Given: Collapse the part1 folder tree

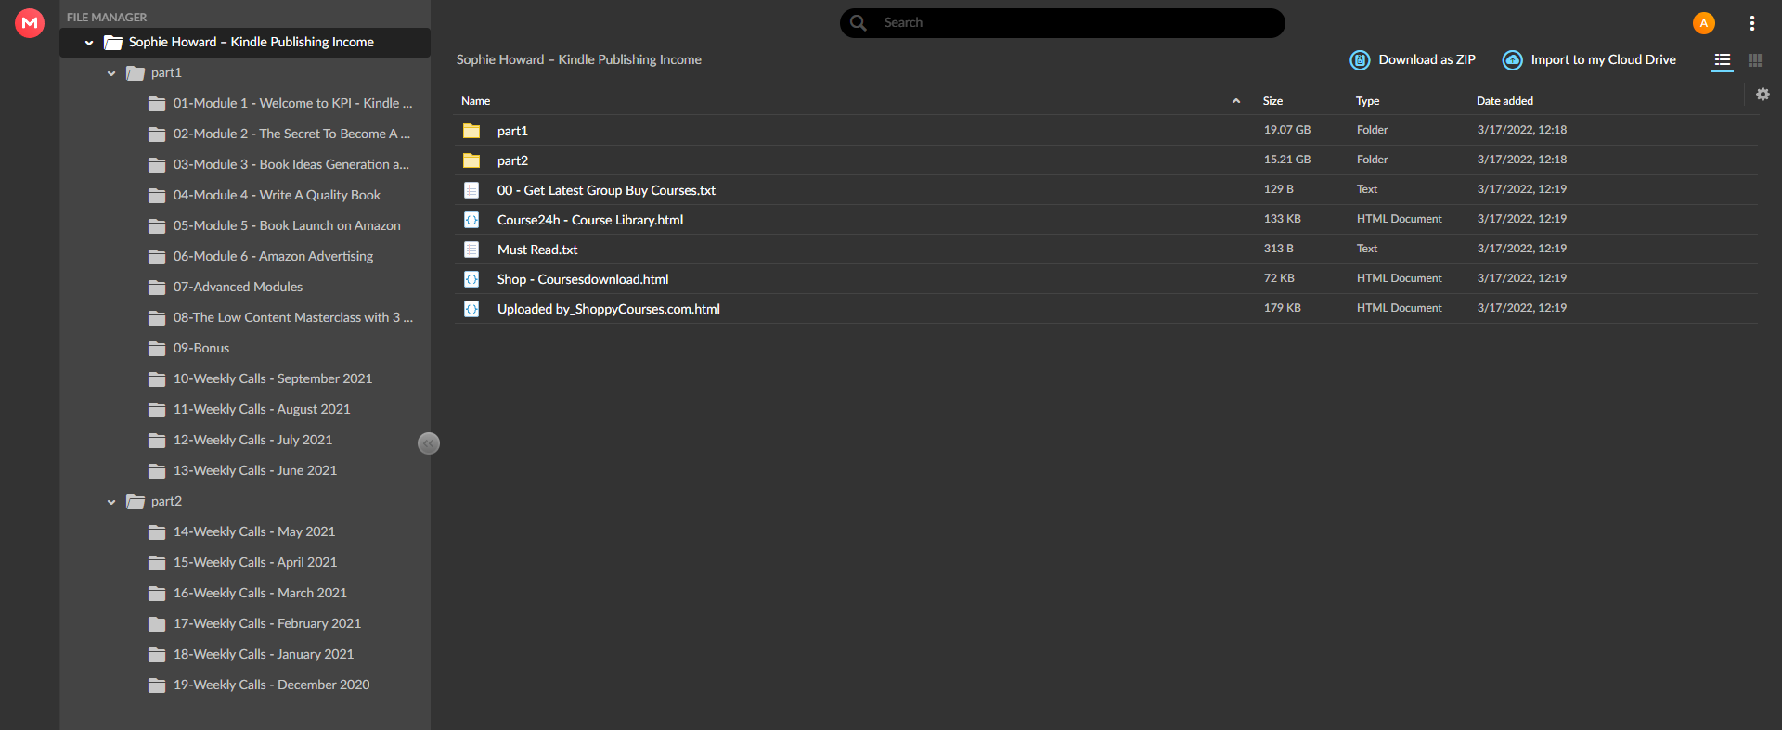Looking at the screenshot, I should click(x=111, y=73).
